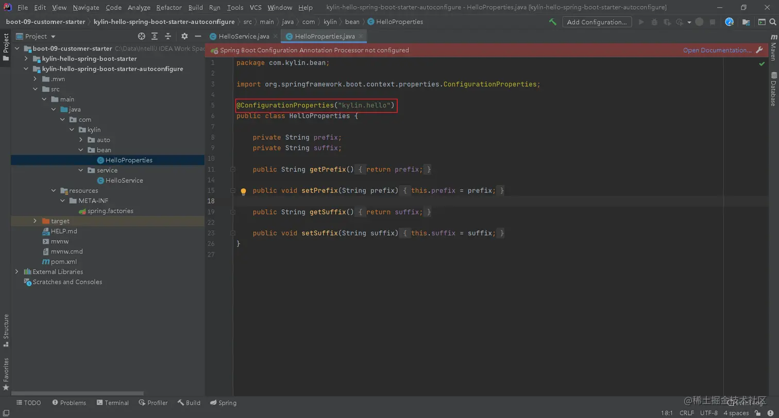This screenshot has height=418, width=779.
Task: Open the Database tool window
Action: tap(773, 89)
